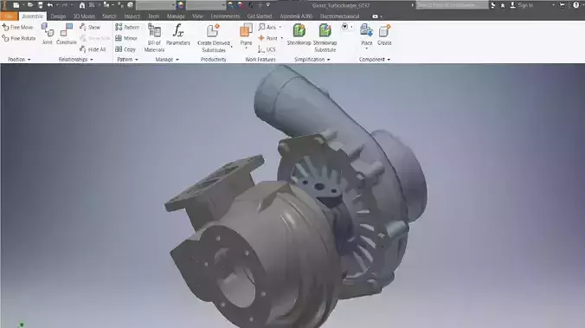Toggle the ribbon display mode button

point(375,16)
